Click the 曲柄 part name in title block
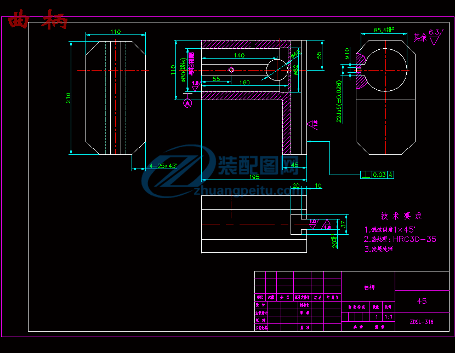 click(371, 287)
